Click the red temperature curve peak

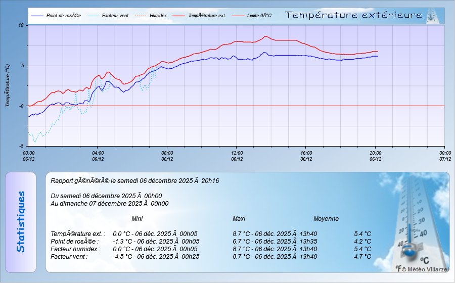click(266, 36)
